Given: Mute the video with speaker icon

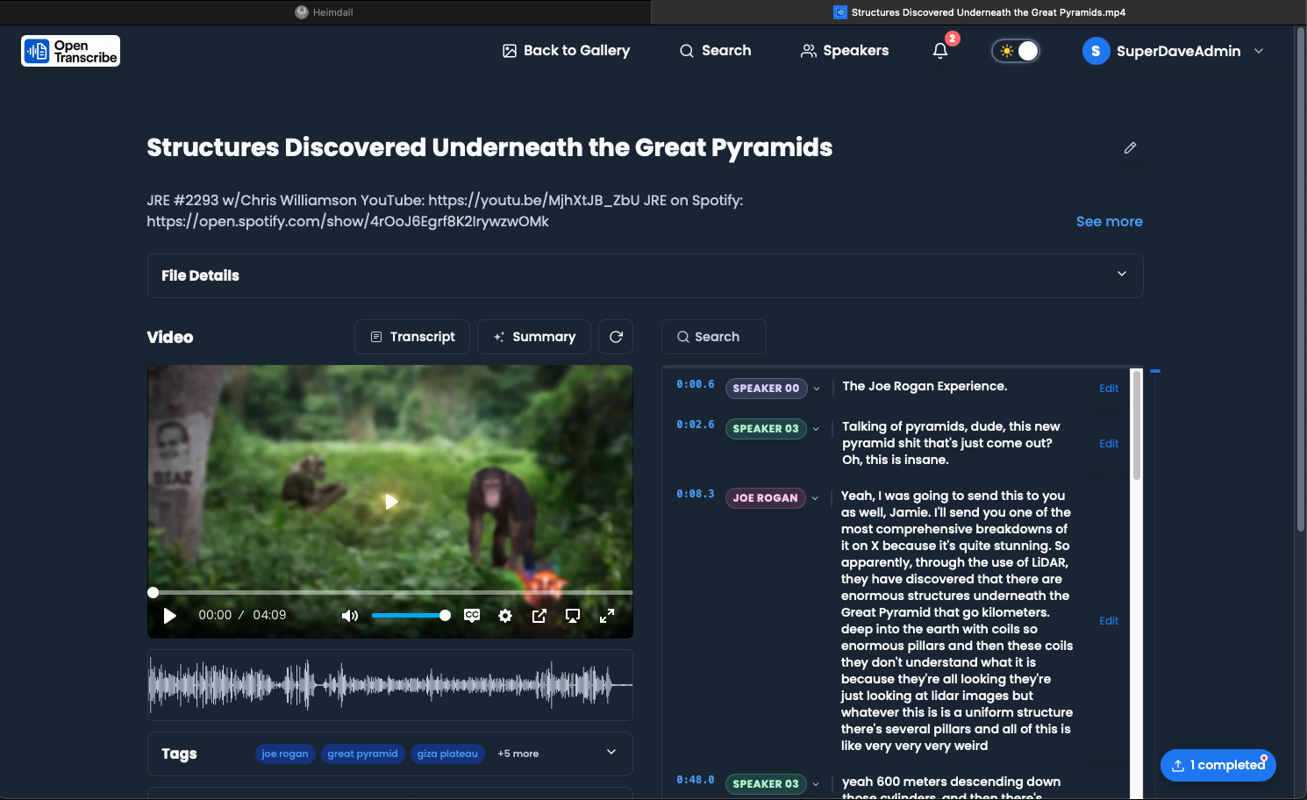Looking at the screenshot, I should (349, 616).
